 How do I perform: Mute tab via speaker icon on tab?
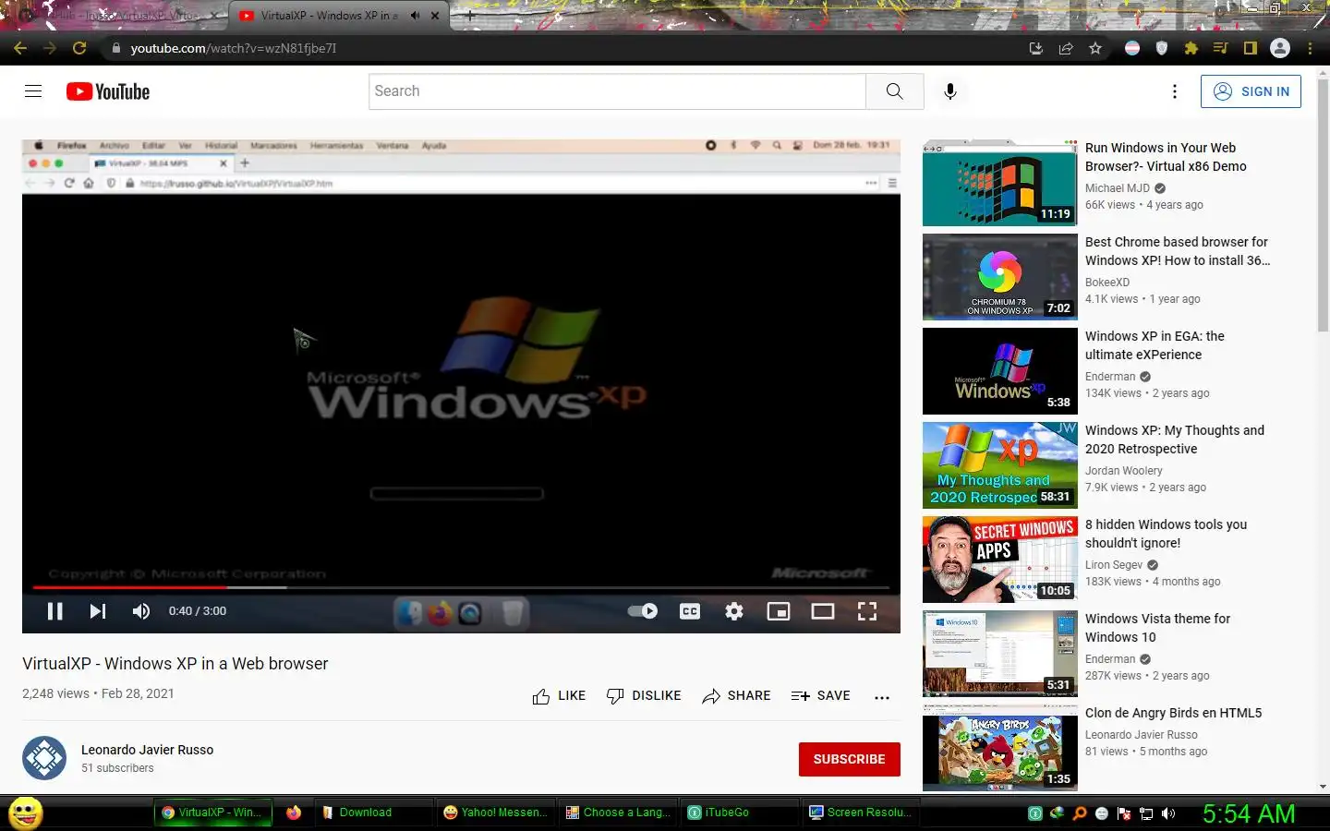coord(415,16)
